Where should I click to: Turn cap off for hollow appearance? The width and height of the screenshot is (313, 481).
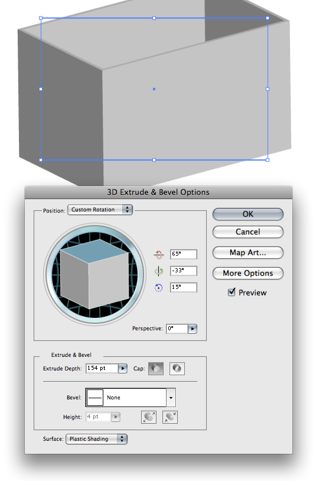(177, 368)
